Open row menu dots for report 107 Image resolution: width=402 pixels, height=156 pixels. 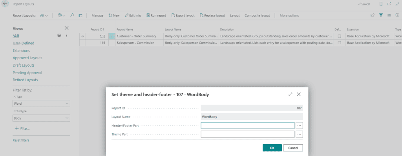(x=112, y=36)
